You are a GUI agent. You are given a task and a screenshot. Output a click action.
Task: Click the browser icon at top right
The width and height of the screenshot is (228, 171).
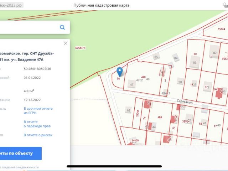click(225, 5)
